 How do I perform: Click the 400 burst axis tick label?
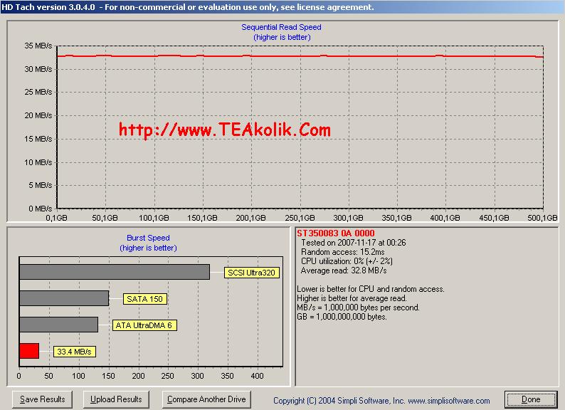point(258,376)
